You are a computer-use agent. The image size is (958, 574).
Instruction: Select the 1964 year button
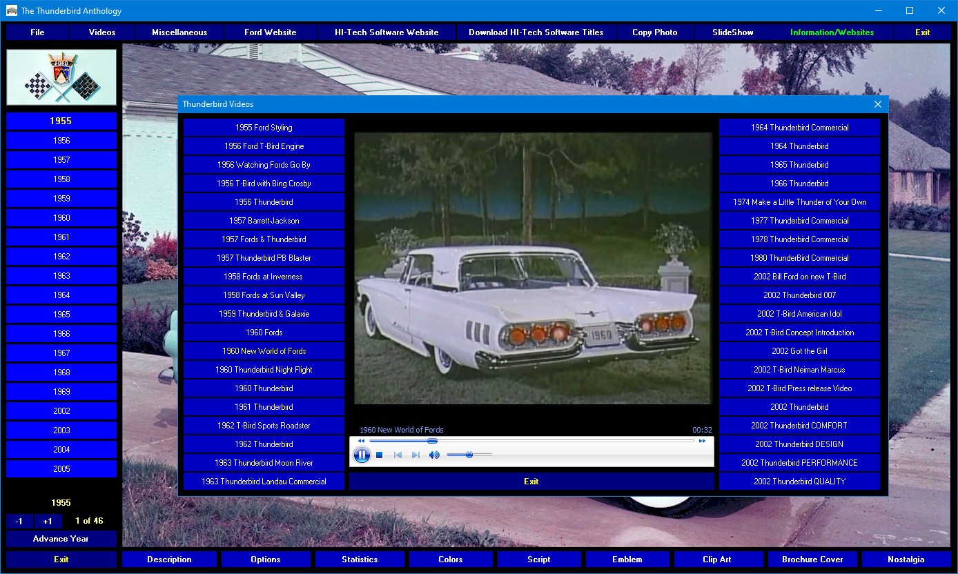tap(61, 295)
